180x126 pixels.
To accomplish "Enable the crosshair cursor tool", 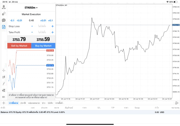I will point(4,70).
